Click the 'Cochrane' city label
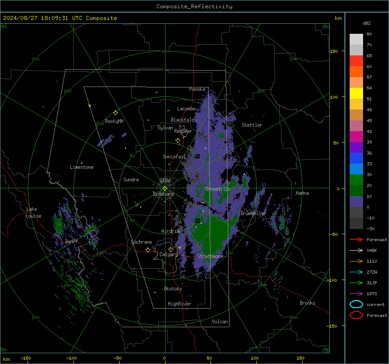The width and height of the screenshot is (389, 364). click(x=141, y=242)
